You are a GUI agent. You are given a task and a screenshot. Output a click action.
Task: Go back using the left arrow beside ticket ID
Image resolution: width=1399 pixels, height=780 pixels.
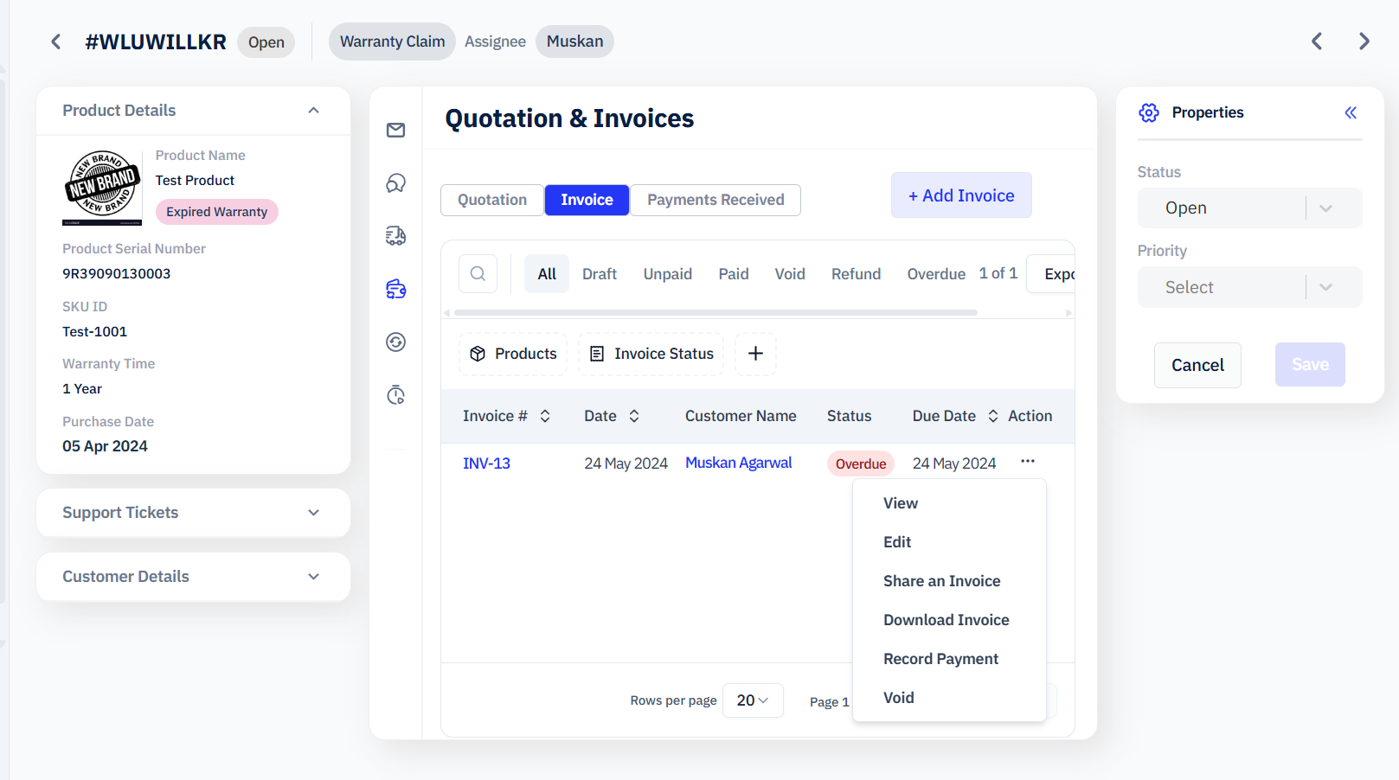coord(56,42)
